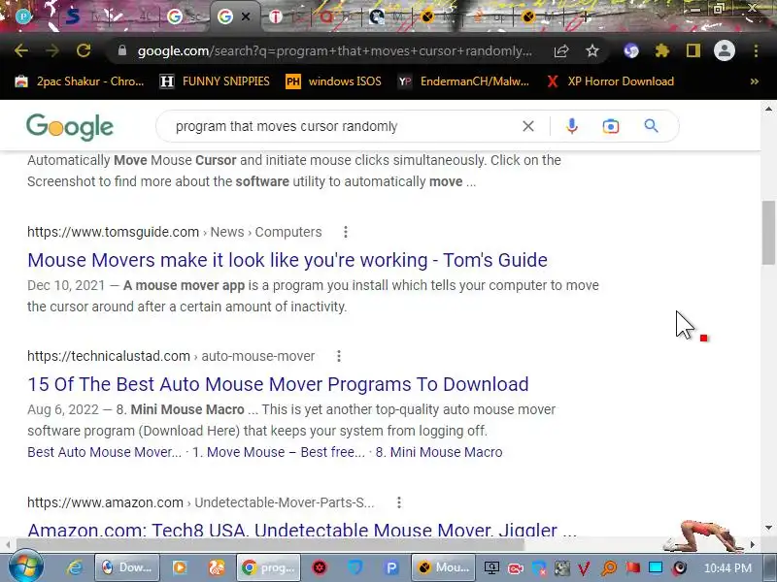Click the vertical scrollbar thumb
This screenshot has height=582, width=777.
point(768,233)
